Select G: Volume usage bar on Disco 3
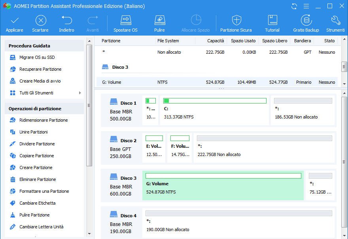348x239 pixels. (223, 176)
